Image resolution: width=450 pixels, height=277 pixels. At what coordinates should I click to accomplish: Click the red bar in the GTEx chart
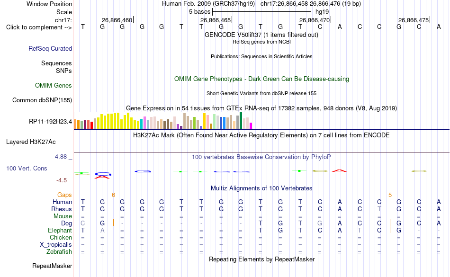(x=91, y=125)
